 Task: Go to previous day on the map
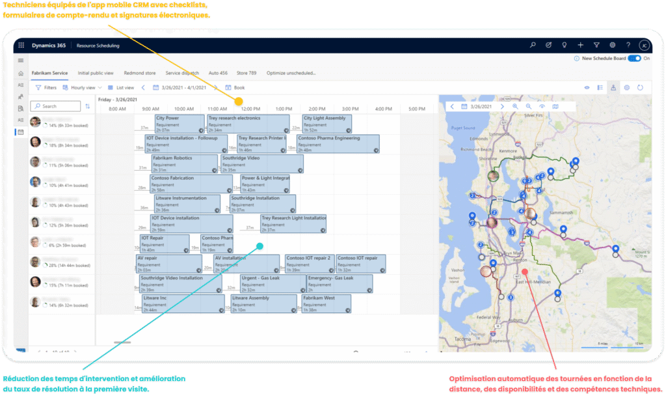click(x=452, y=106)
